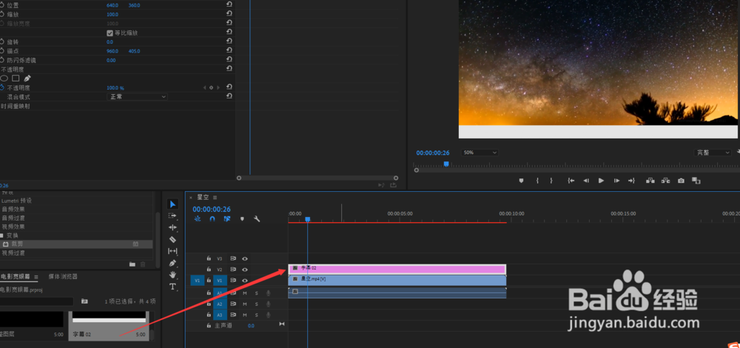740x348 pixels.
Task: Toggle stopwatch animation for 不透明度
Action: click(x=2, y=87)
